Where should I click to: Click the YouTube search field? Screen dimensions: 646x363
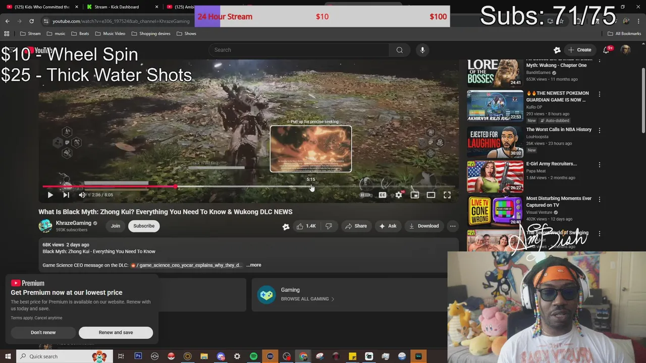pos(299,50)
